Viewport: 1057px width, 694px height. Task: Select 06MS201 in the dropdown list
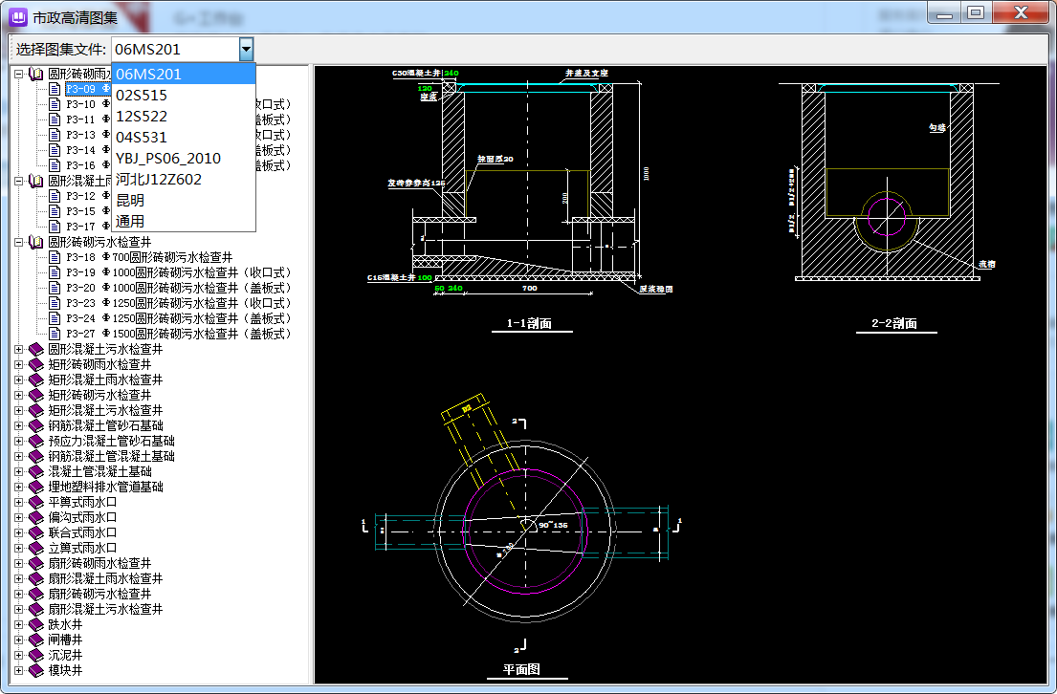click(x=184, y=75)
